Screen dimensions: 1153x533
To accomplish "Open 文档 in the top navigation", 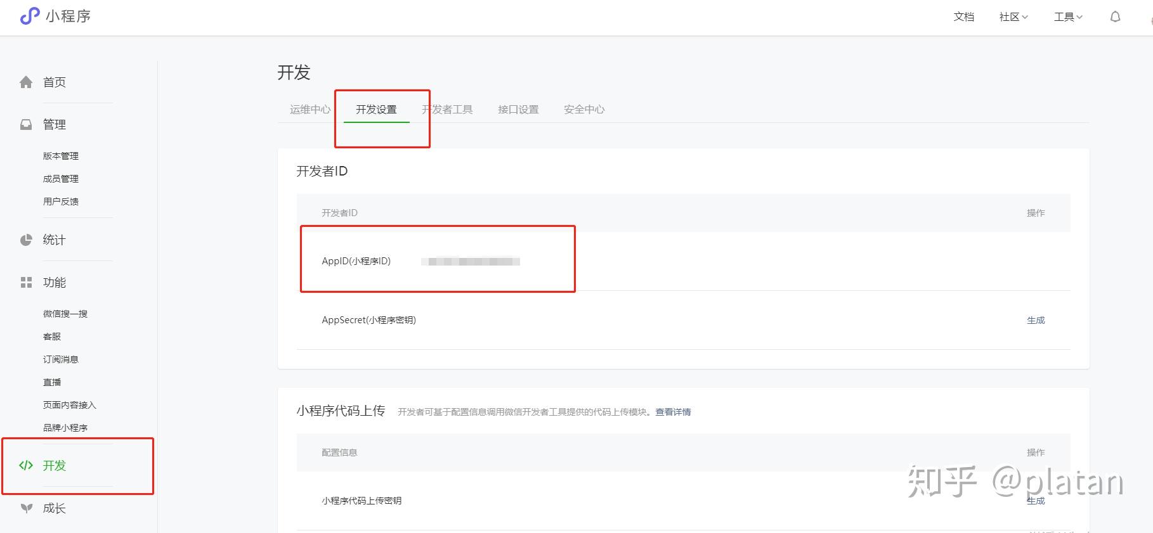I will [963, 17].
